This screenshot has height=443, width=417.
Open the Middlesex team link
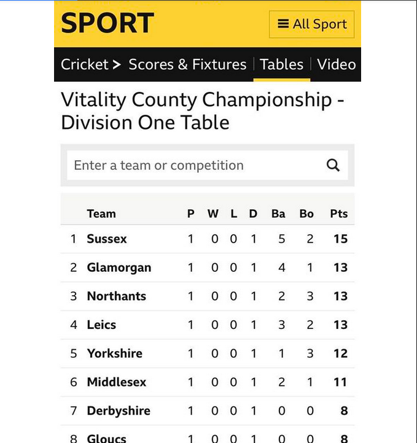117,382
